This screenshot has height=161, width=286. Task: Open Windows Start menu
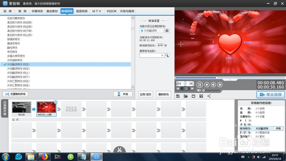pos(5,157)
